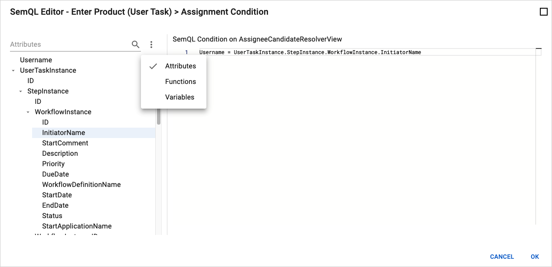Collapse the StepInstance node

(x=20, y=91)
